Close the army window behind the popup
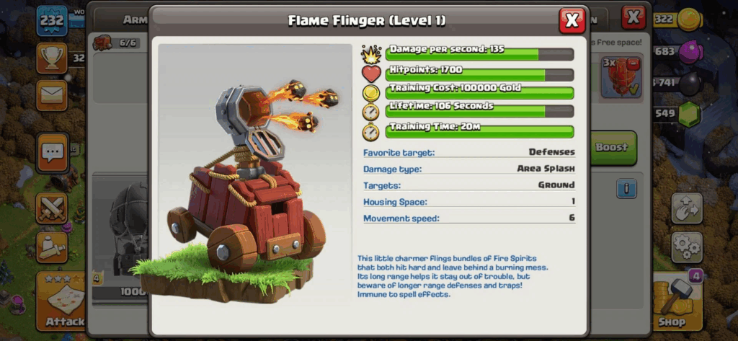This screenshot has width=738, height=341. (x=633, y=18)
